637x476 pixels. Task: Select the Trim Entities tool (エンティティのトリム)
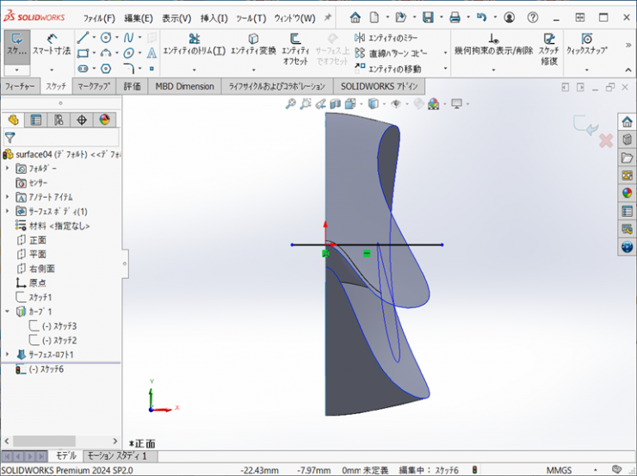click(194, 45)
